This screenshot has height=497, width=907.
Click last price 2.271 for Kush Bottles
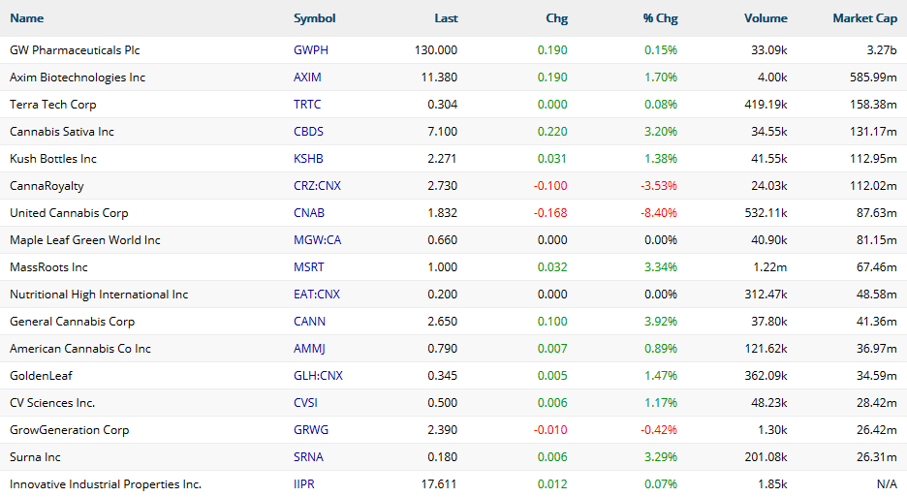(443, 159)
